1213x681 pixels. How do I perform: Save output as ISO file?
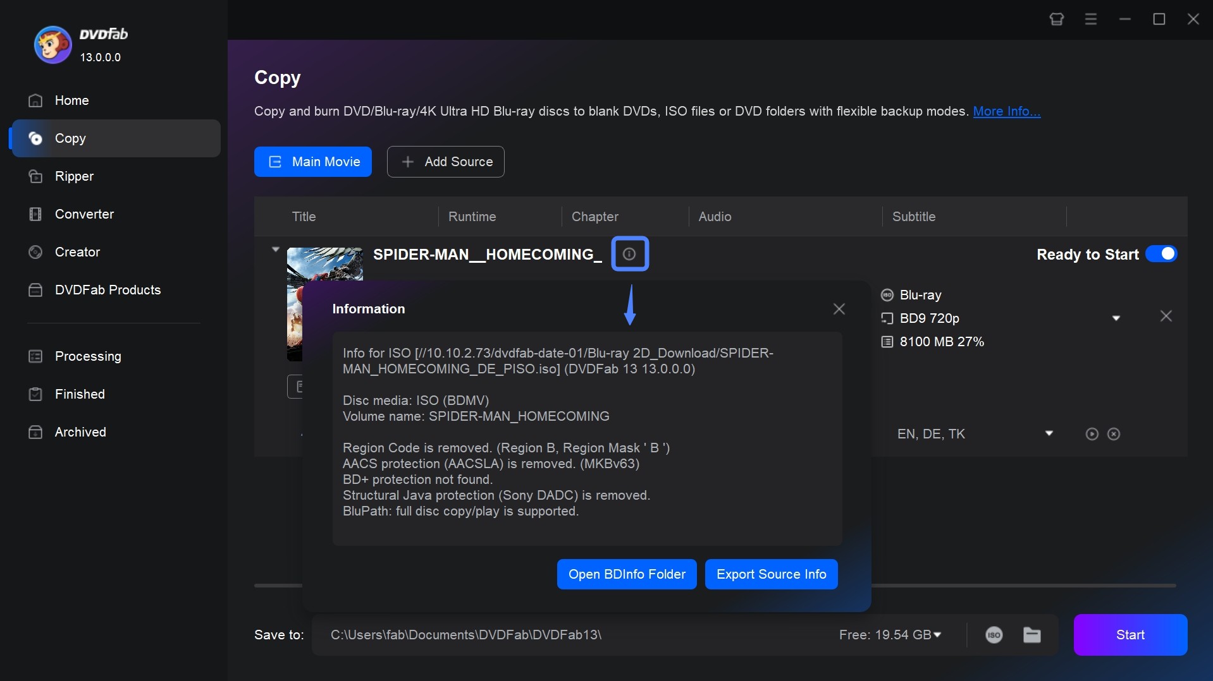point(993,634)
